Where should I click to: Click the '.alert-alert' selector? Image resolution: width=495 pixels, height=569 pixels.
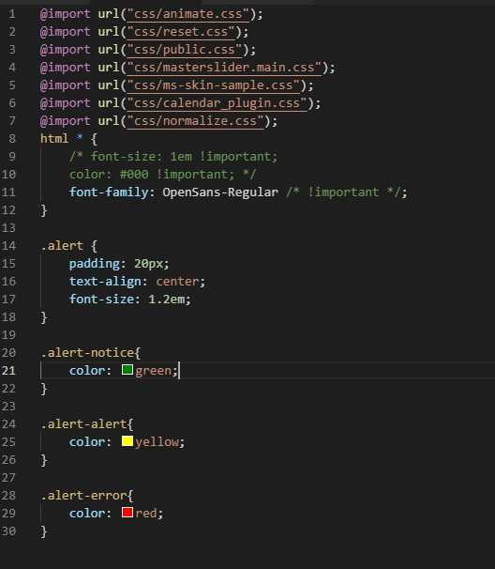click(x=83, y=423)
